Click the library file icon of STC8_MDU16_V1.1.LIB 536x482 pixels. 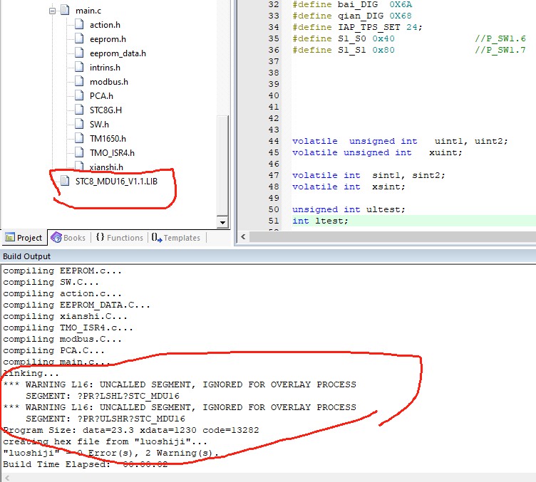tap(65, 181)
